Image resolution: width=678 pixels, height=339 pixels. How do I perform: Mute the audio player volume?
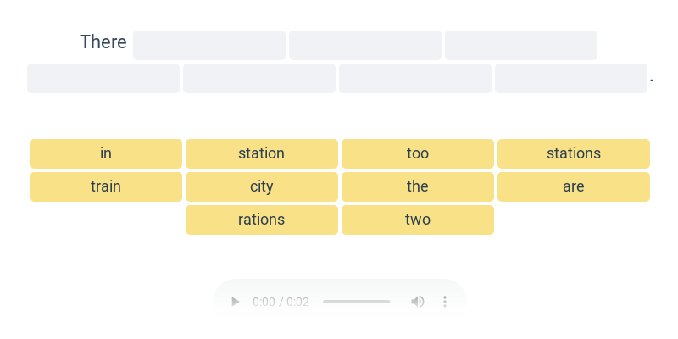pos(418,302)
